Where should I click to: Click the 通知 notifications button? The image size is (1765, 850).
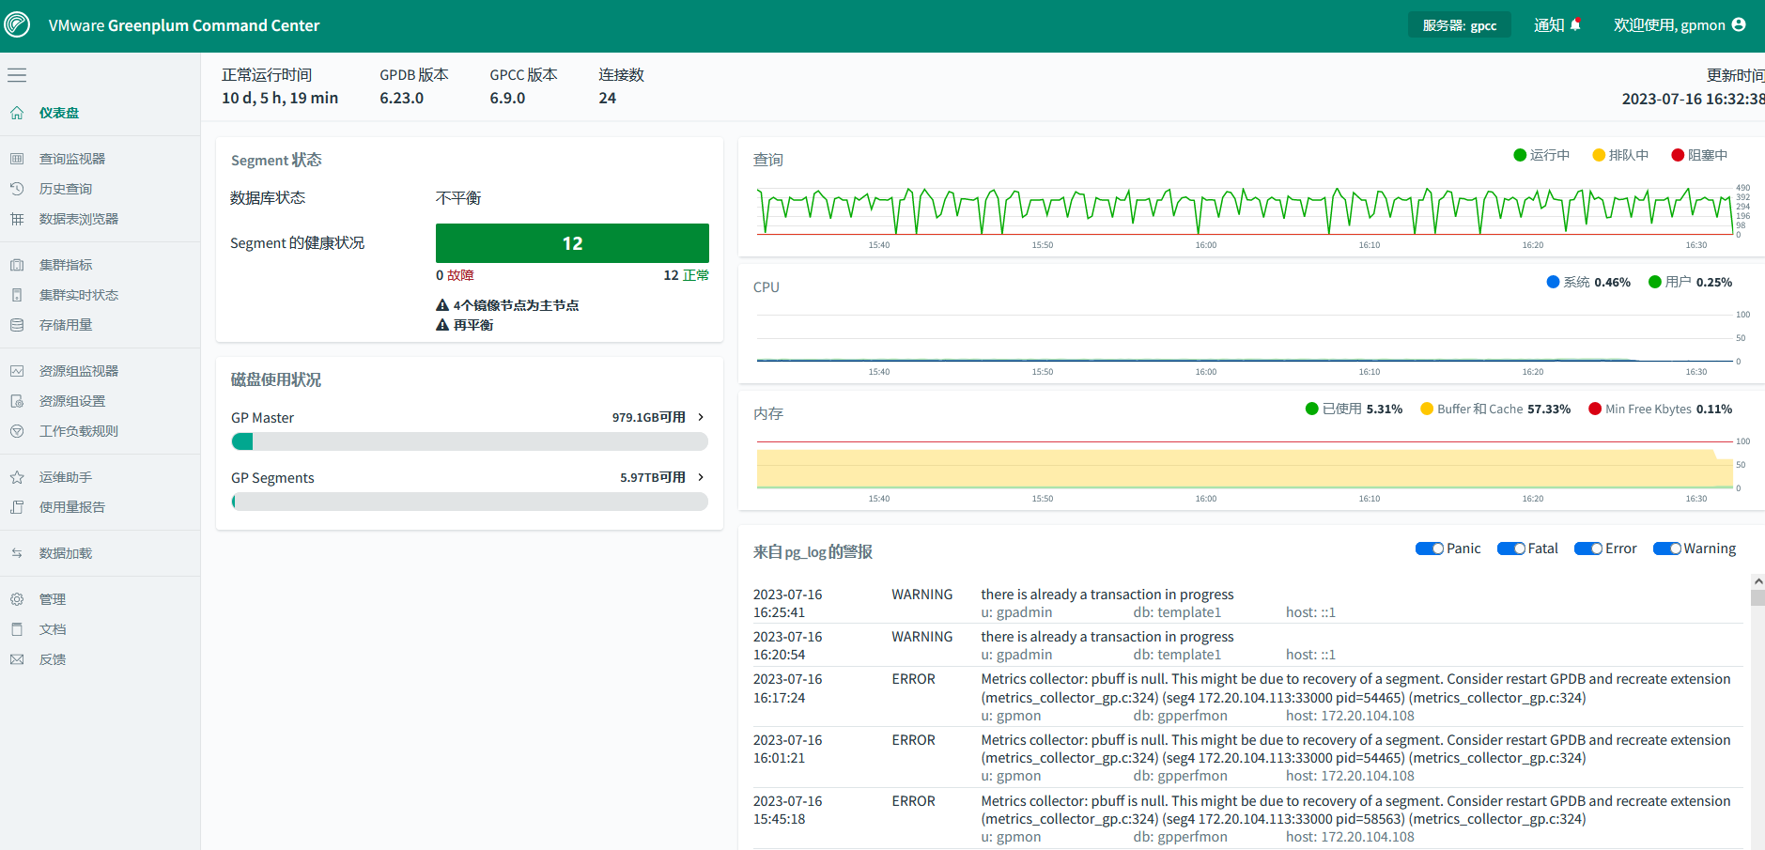[1557, 25]
